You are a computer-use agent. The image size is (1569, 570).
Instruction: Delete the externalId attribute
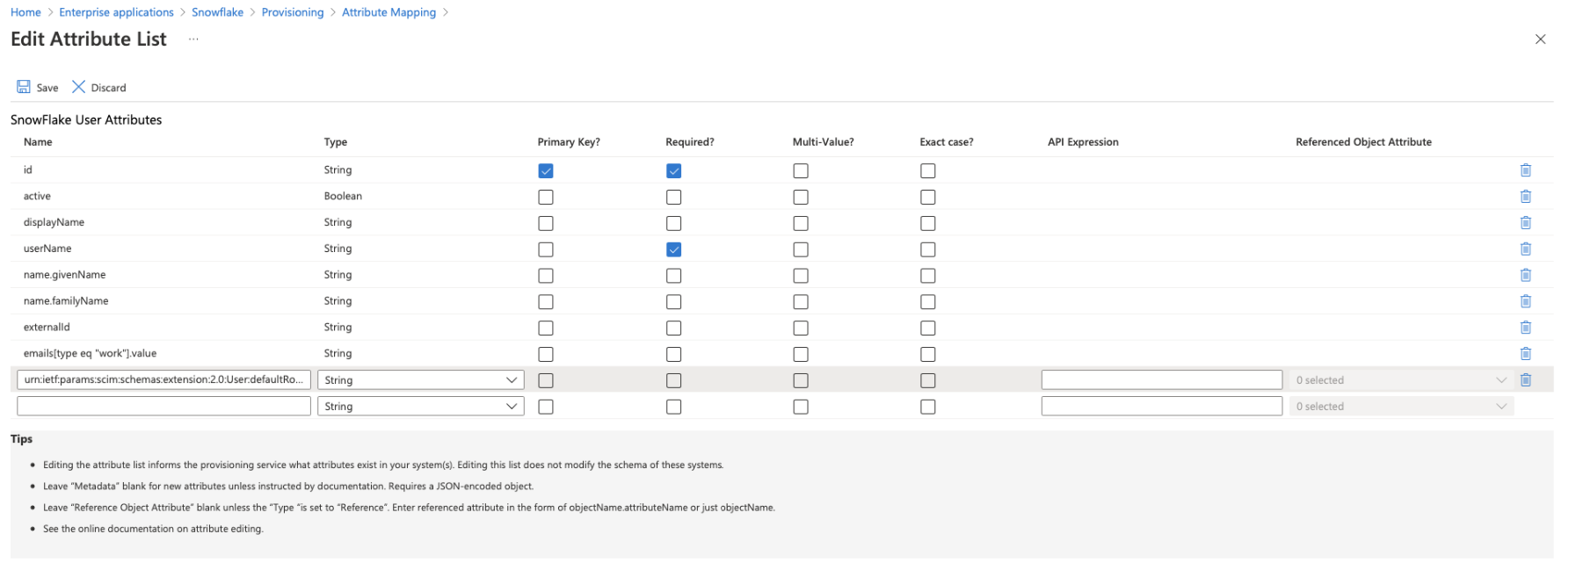coord(1525,328)
